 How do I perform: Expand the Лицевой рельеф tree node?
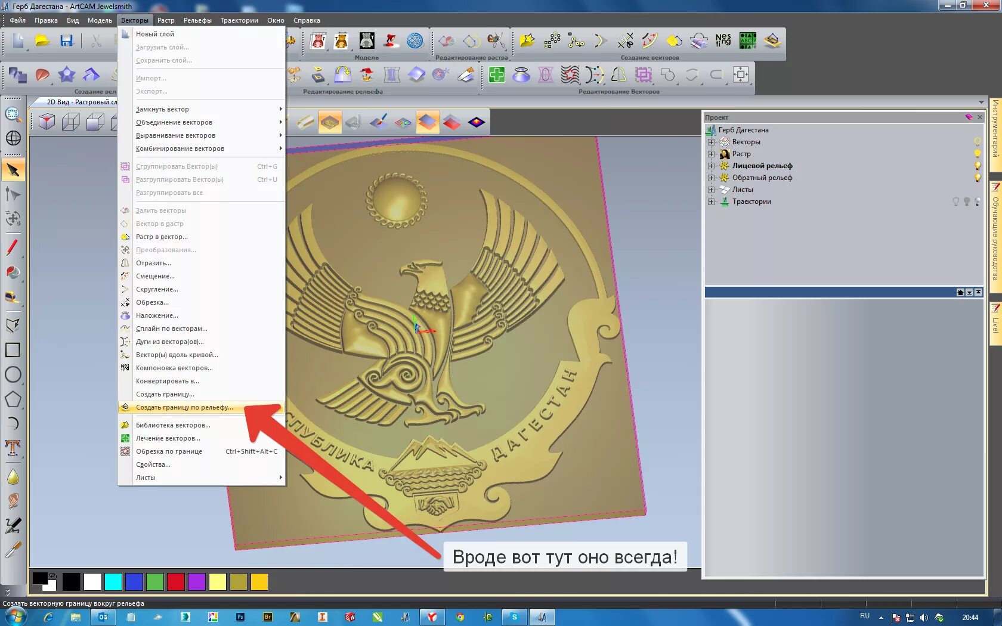[711, 166]
